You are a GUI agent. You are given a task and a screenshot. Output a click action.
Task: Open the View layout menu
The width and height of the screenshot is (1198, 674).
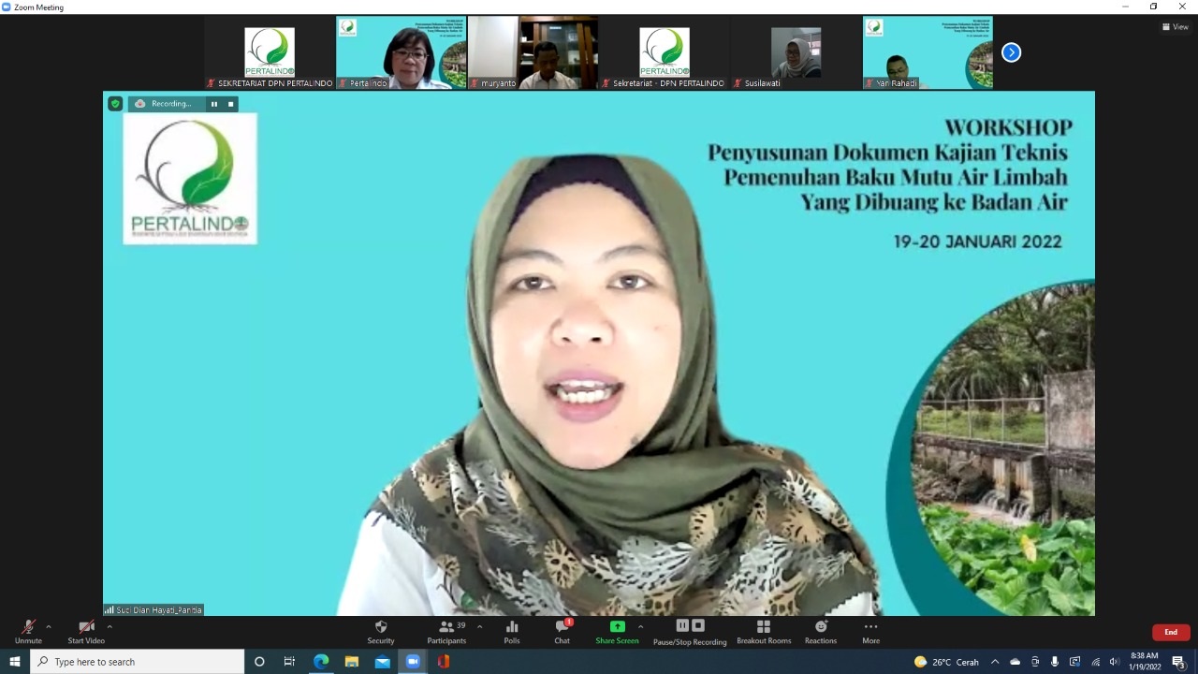click(x=1175, y=27)
